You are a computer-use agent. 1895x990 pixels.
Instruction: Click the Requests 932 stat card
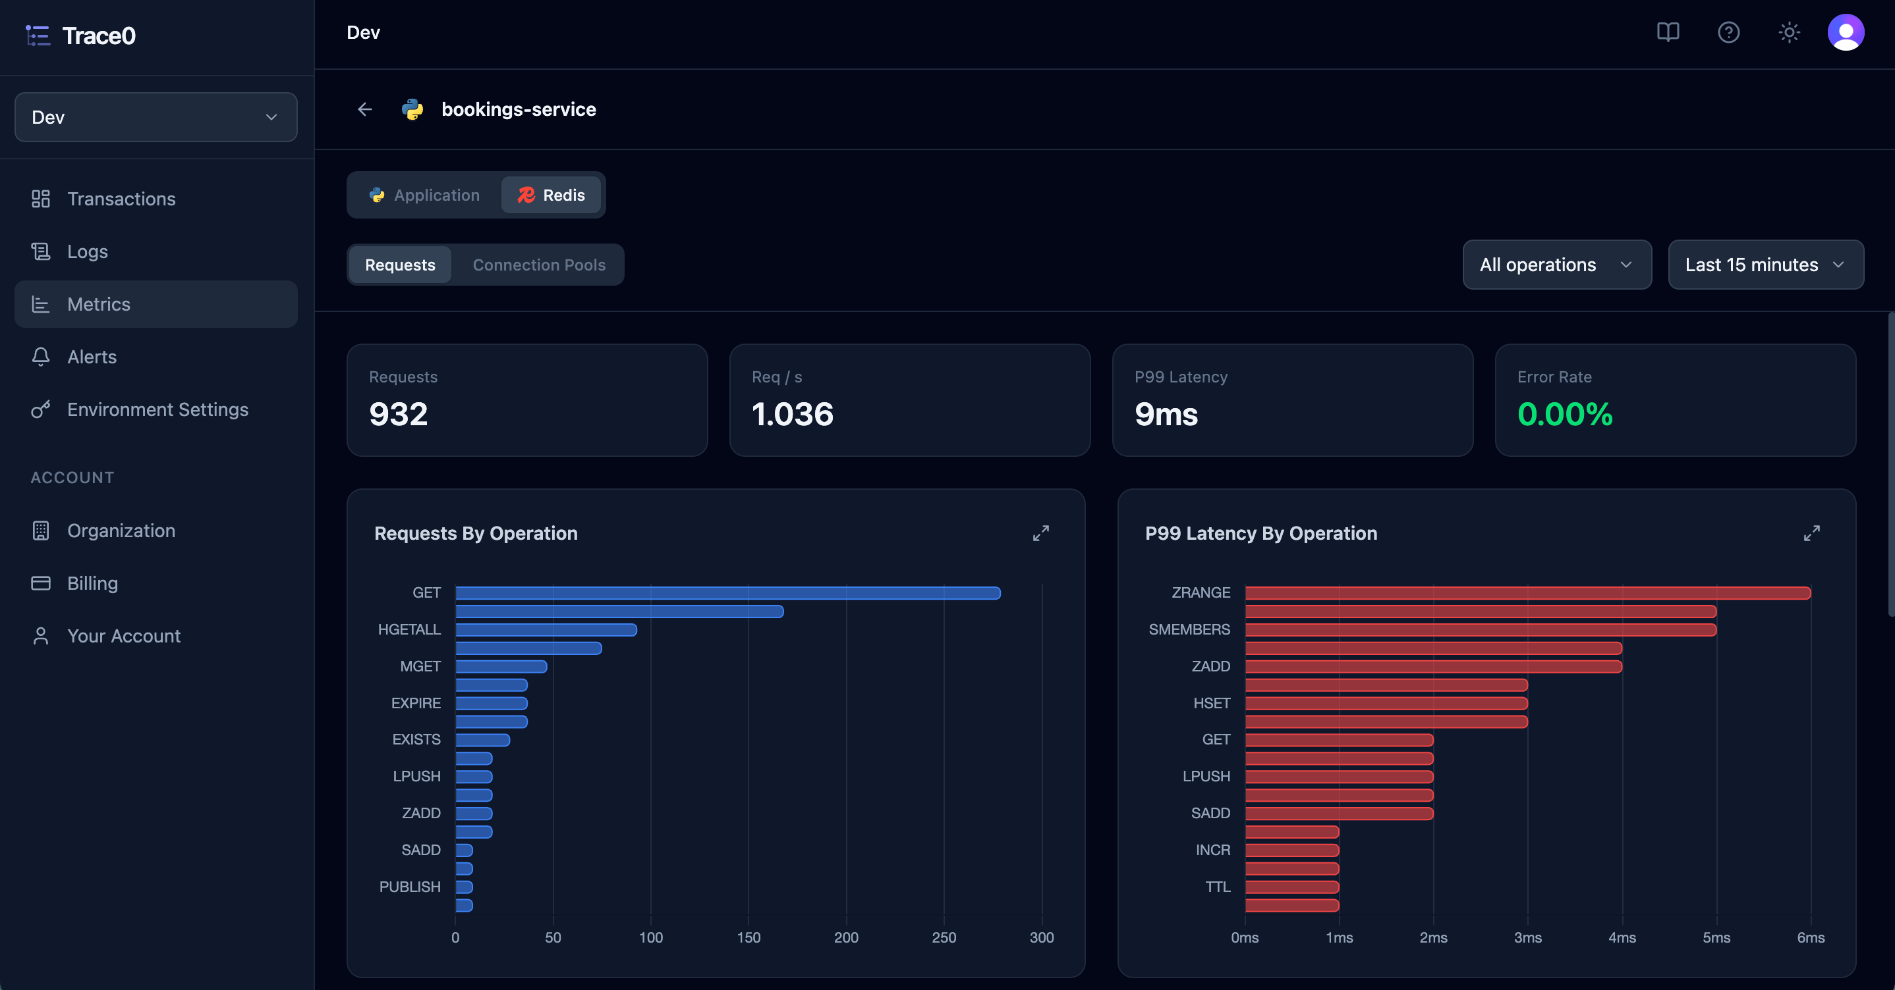click(526, 401)
